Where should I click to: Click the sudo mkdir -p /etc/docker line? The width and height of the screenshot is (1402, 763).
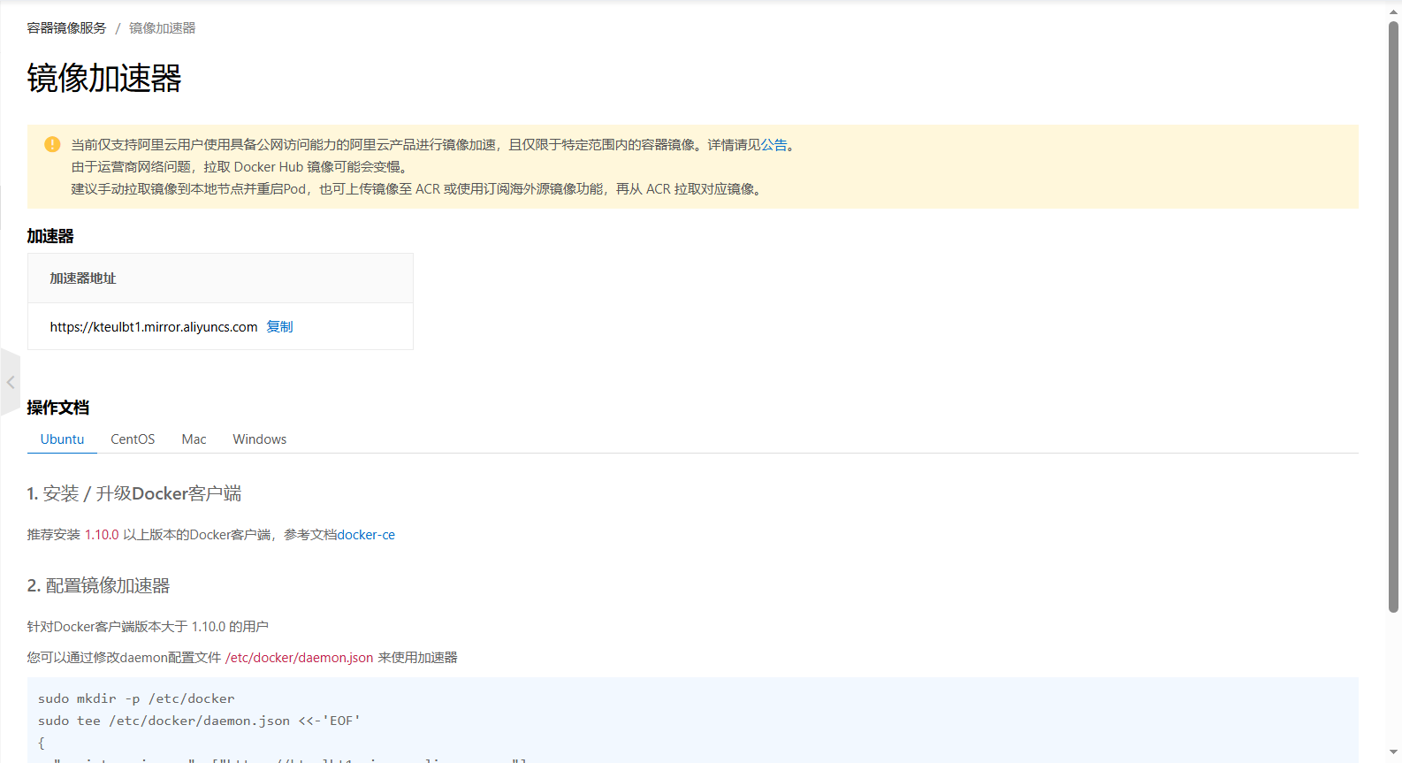click(136, 698)
